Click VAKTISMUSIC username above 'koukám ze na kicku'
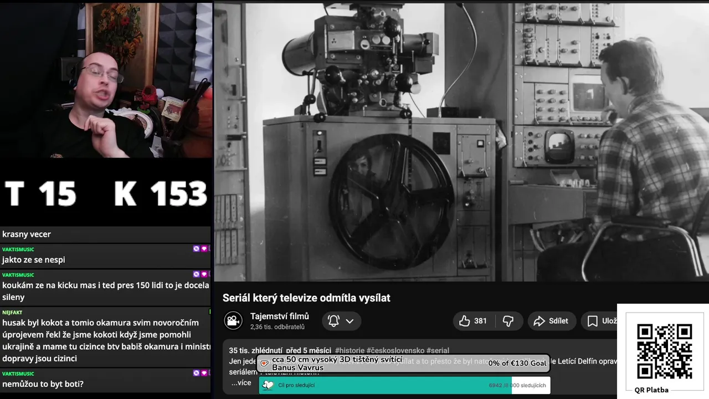This screenshot has width=709, height=399. click(18, 275)
